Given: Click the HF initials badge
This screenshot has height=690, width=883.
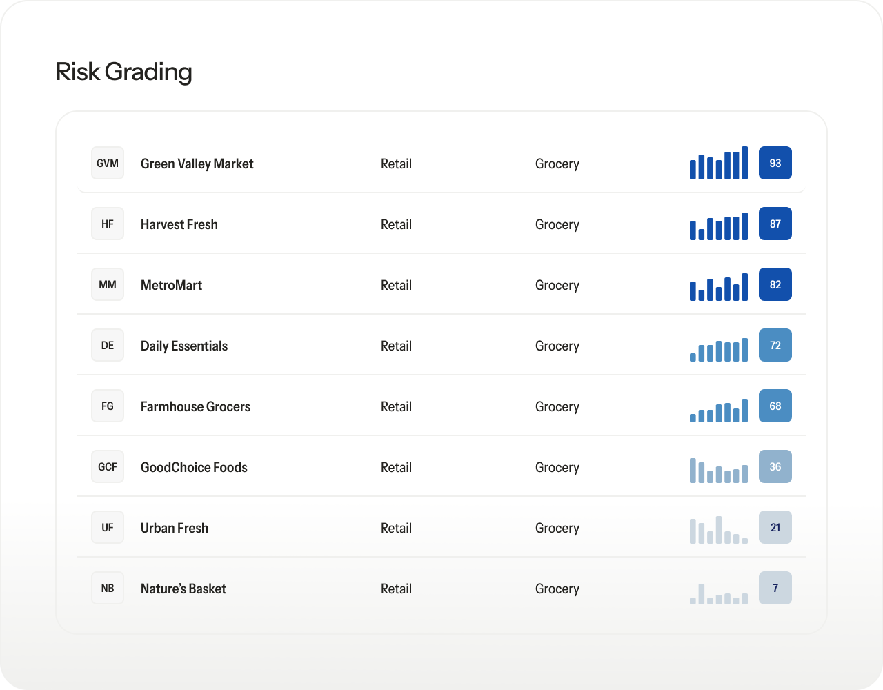Looking at the screenshot, I should pyautogui.click(x=108, y=224).
